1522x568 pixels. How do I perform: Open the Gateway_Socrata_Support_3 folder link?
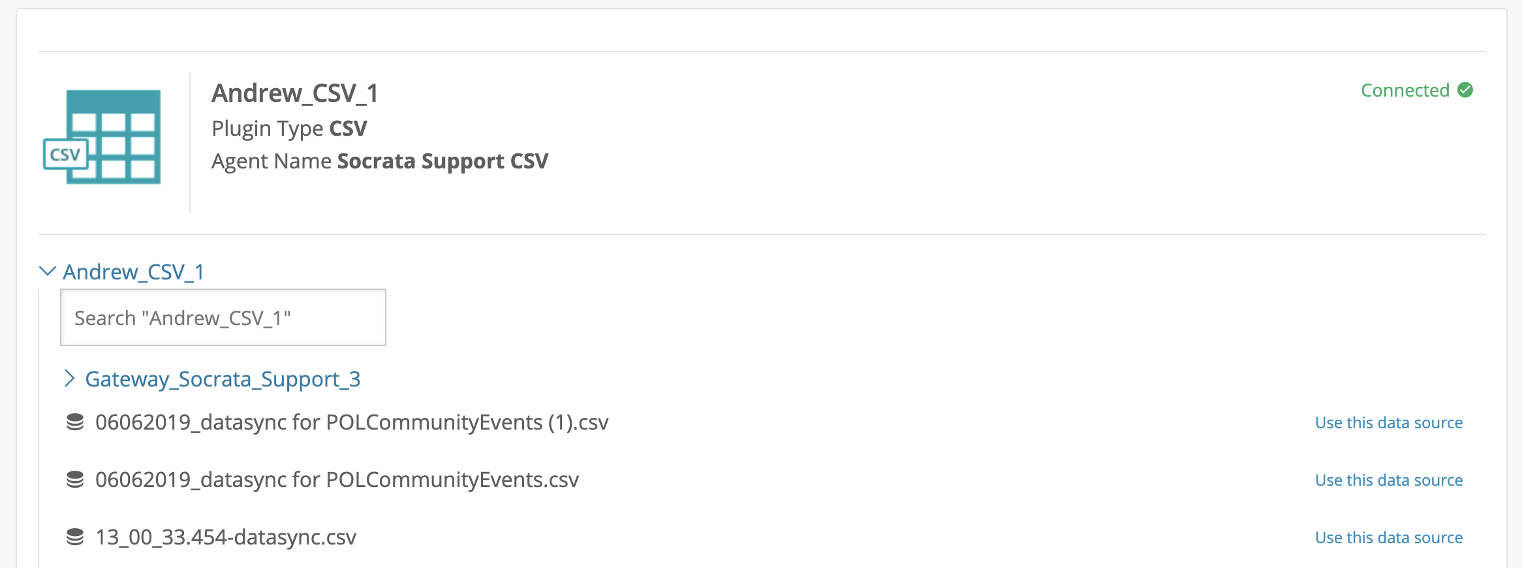223,379
